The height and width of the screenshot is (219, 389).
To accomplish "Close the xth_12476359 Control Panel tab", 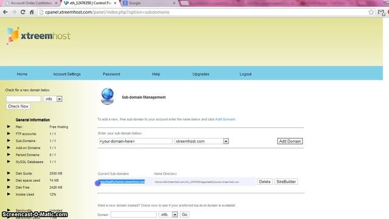I will click(x=115, y=3).
